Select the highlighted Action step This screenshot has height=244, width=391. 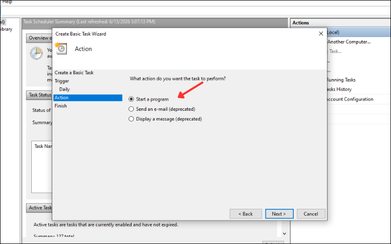(x=88, y=98)
